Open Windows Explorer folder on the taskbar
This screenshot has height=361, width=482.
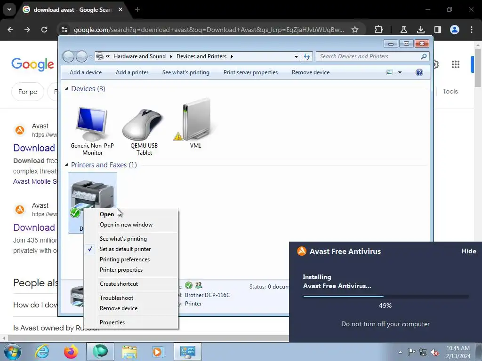[129, 352]
